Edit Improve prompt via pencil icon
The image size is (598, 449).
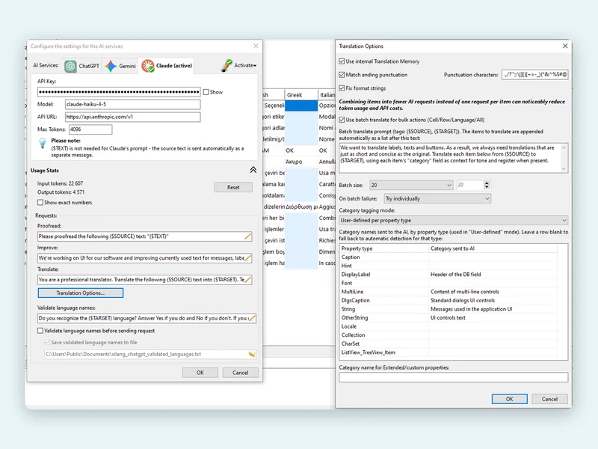(248, 258)
